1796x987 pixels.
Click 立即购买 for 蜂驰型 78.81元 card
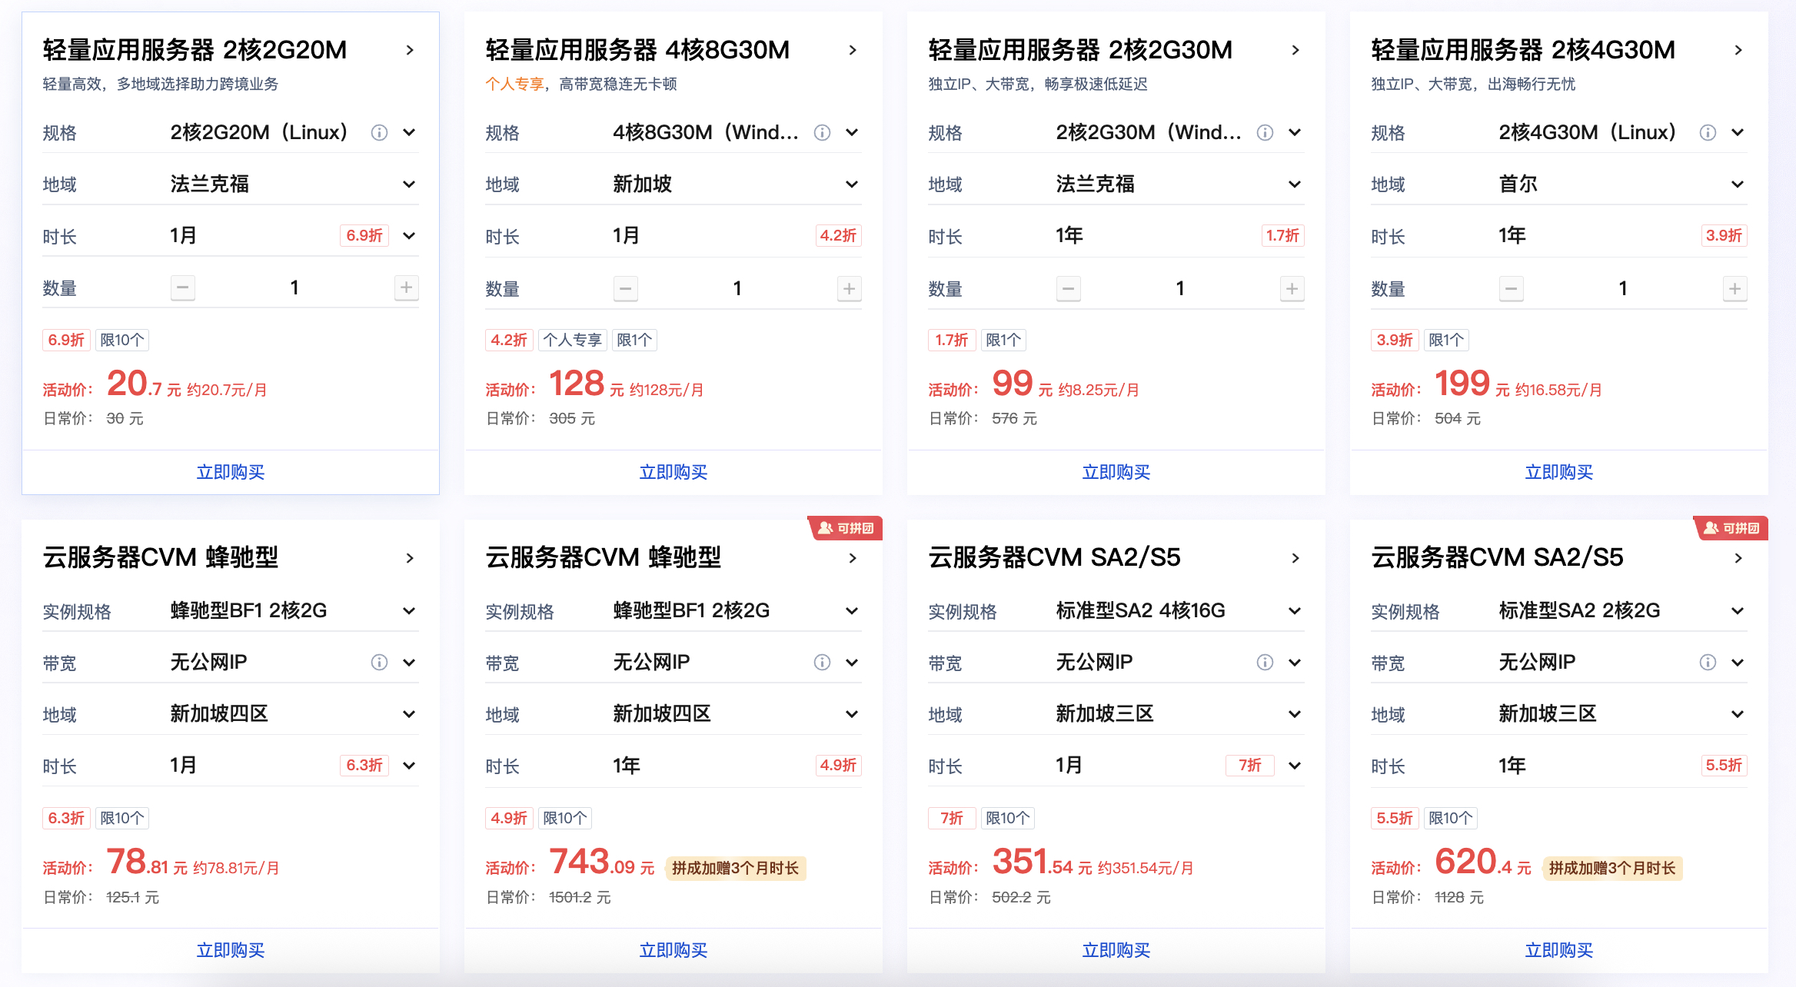[231, 950]
